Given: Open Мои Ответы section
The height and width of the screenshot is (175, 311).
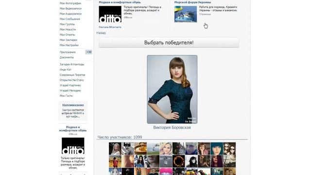Looking at the screenshot, I should (x=67, y=35).
